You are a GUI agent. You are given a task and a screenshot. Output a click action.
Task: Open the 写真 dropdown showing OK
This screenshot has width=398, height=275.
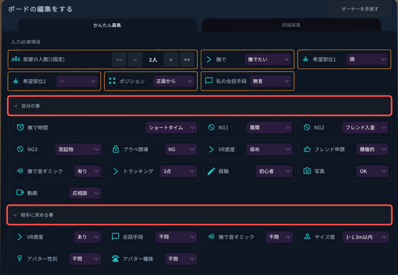pyautogui.click(x=372, y=171)
